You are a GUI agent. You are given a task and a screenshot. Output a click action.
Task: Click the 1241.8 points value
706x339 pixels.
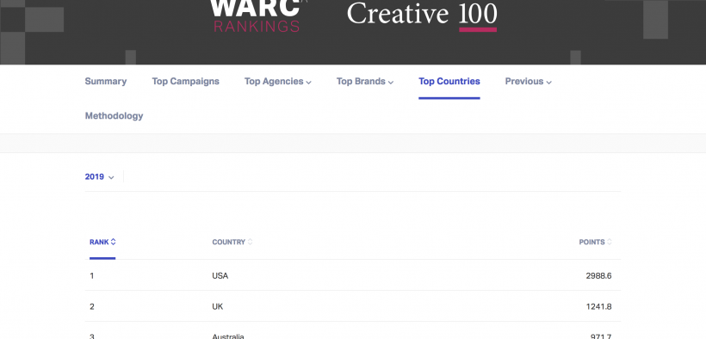tap(599, 306)
